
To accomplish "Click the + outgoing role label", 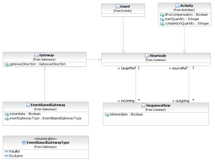I will 180,101.
